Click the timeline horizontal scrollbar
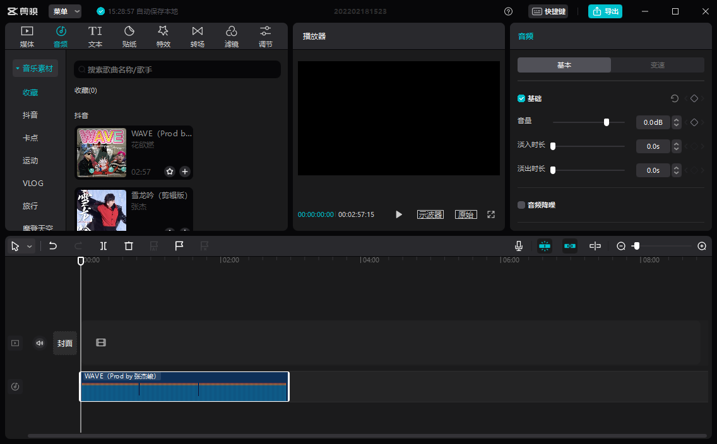The height and width of the screenshot is (444, 717). coord(367,436)
